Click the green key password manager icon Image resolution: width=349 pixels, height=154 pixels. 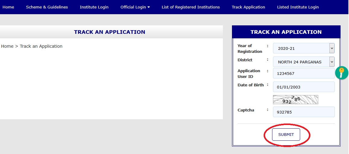[x=341, y=73]
